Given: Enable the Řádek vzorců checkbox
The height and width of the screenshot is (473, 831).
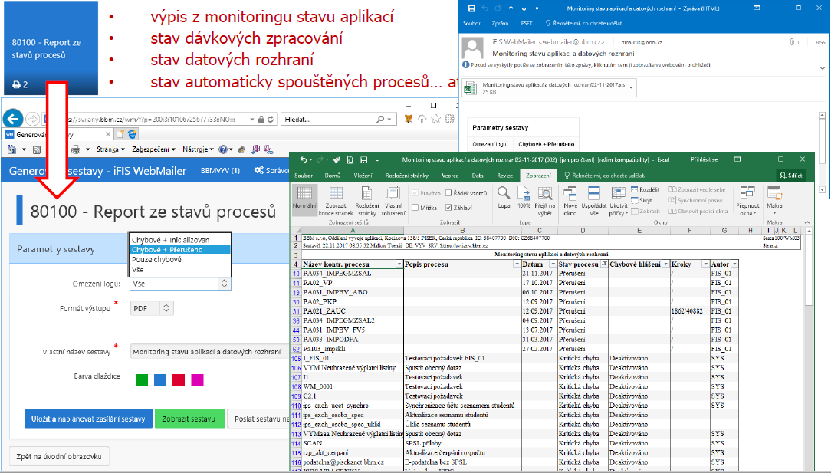Looking at the screenshot, I should coord(448,193).
